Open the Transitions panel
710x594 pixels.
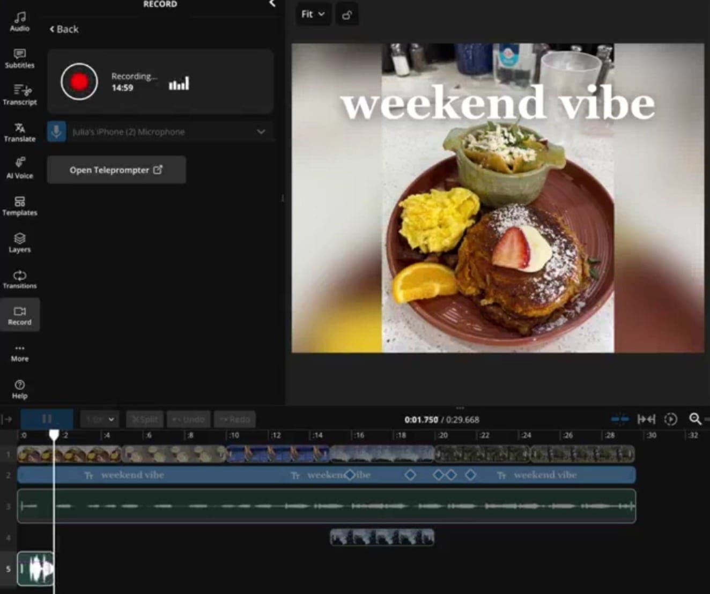pyautogui.click(x=20, y=279)
